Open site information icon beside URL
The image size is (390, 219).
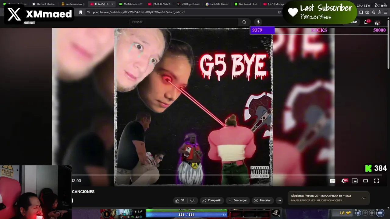pyautogui.click(x=88, y=12)
